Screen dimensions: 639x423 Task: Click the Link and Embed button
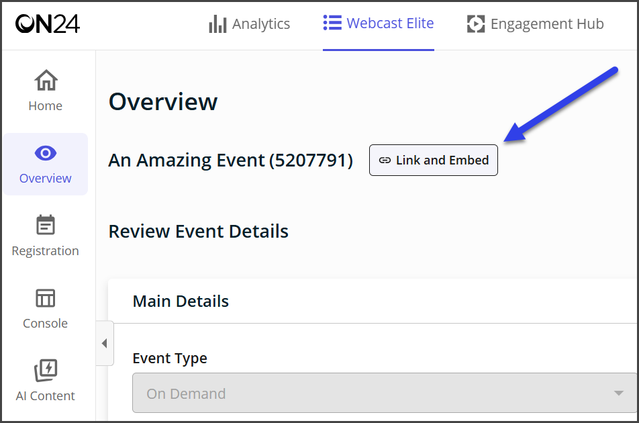pyautogui.click(x=433, y=160)
